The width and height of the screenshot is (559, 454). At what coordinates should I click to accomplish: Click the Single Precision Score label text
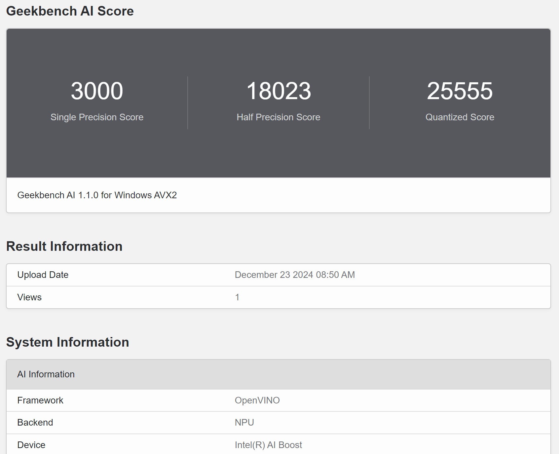[97, 117]
